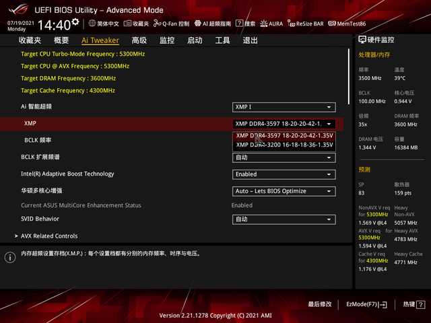This screenshot has height=323, width=431.
Task: Click the gear icon beside the clock
Action: tap(75, 22)
